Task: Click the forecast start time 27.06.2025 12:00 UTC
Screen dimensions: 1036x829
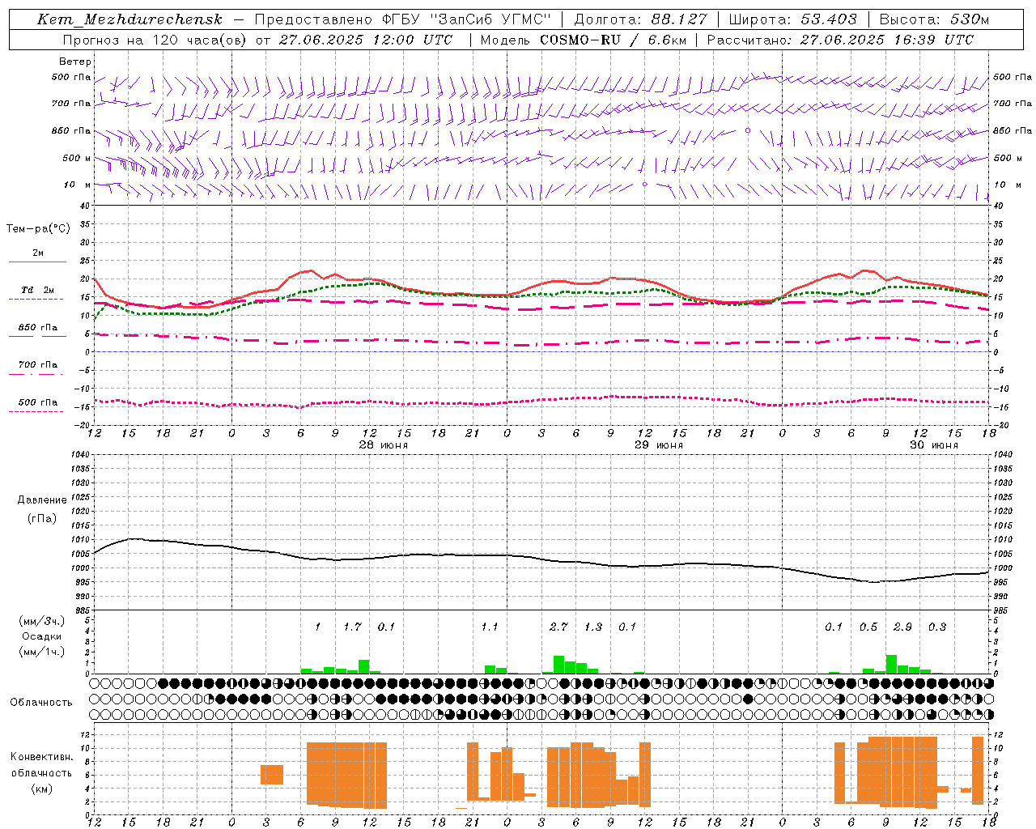Action: pyautogui.click(x=365, y=39)
